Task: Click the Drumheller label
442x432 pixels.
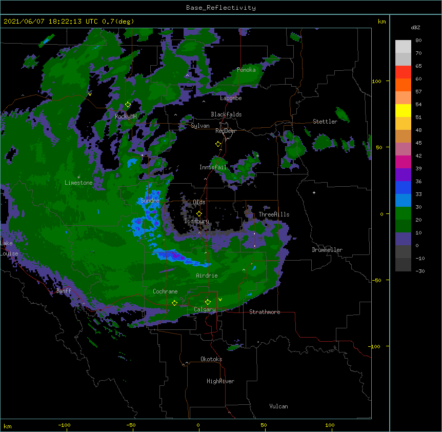Action: coord(327,250)
